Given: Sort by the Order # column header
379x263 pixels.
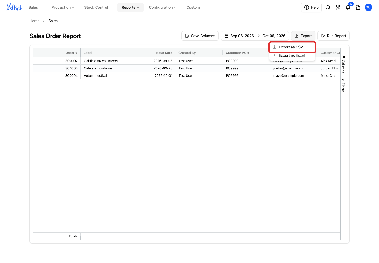Looking at the screenshot, I should tap(57, 53).
